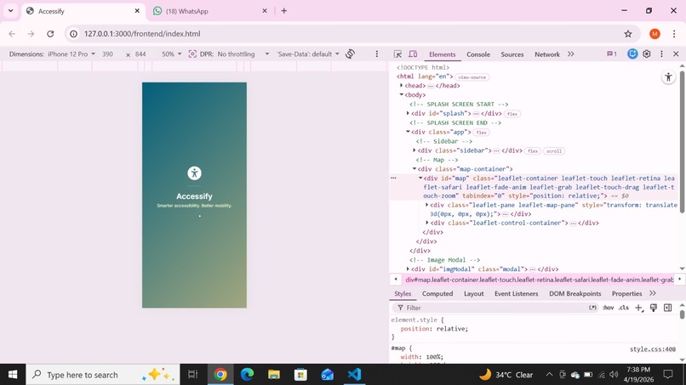Expand the div id imgModal node
The image size is (686, 385).
(408, 269)
